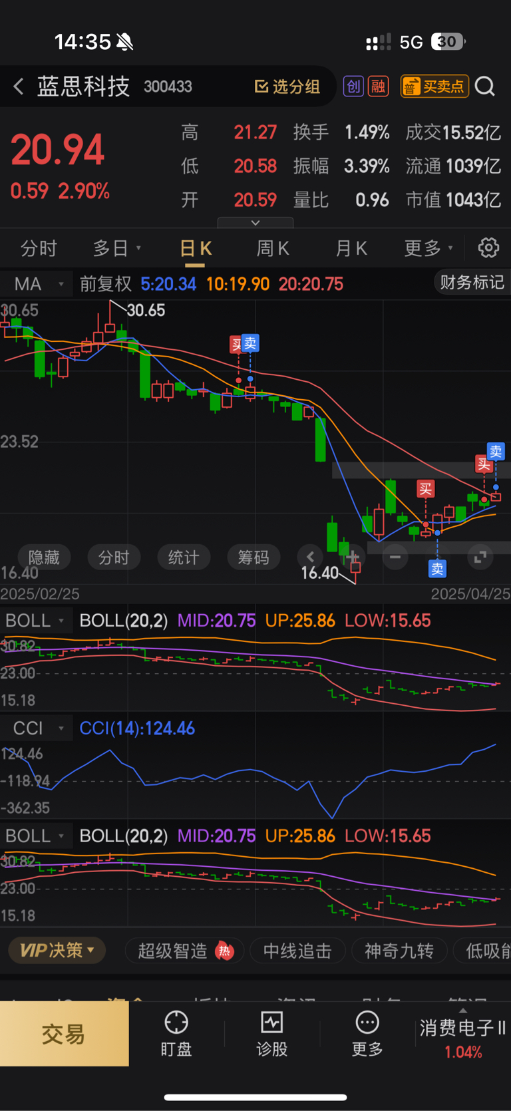Open 诊股 stock diagnosis icon
This screenshot has width=511, height=1111.
tap(271, 1034)
